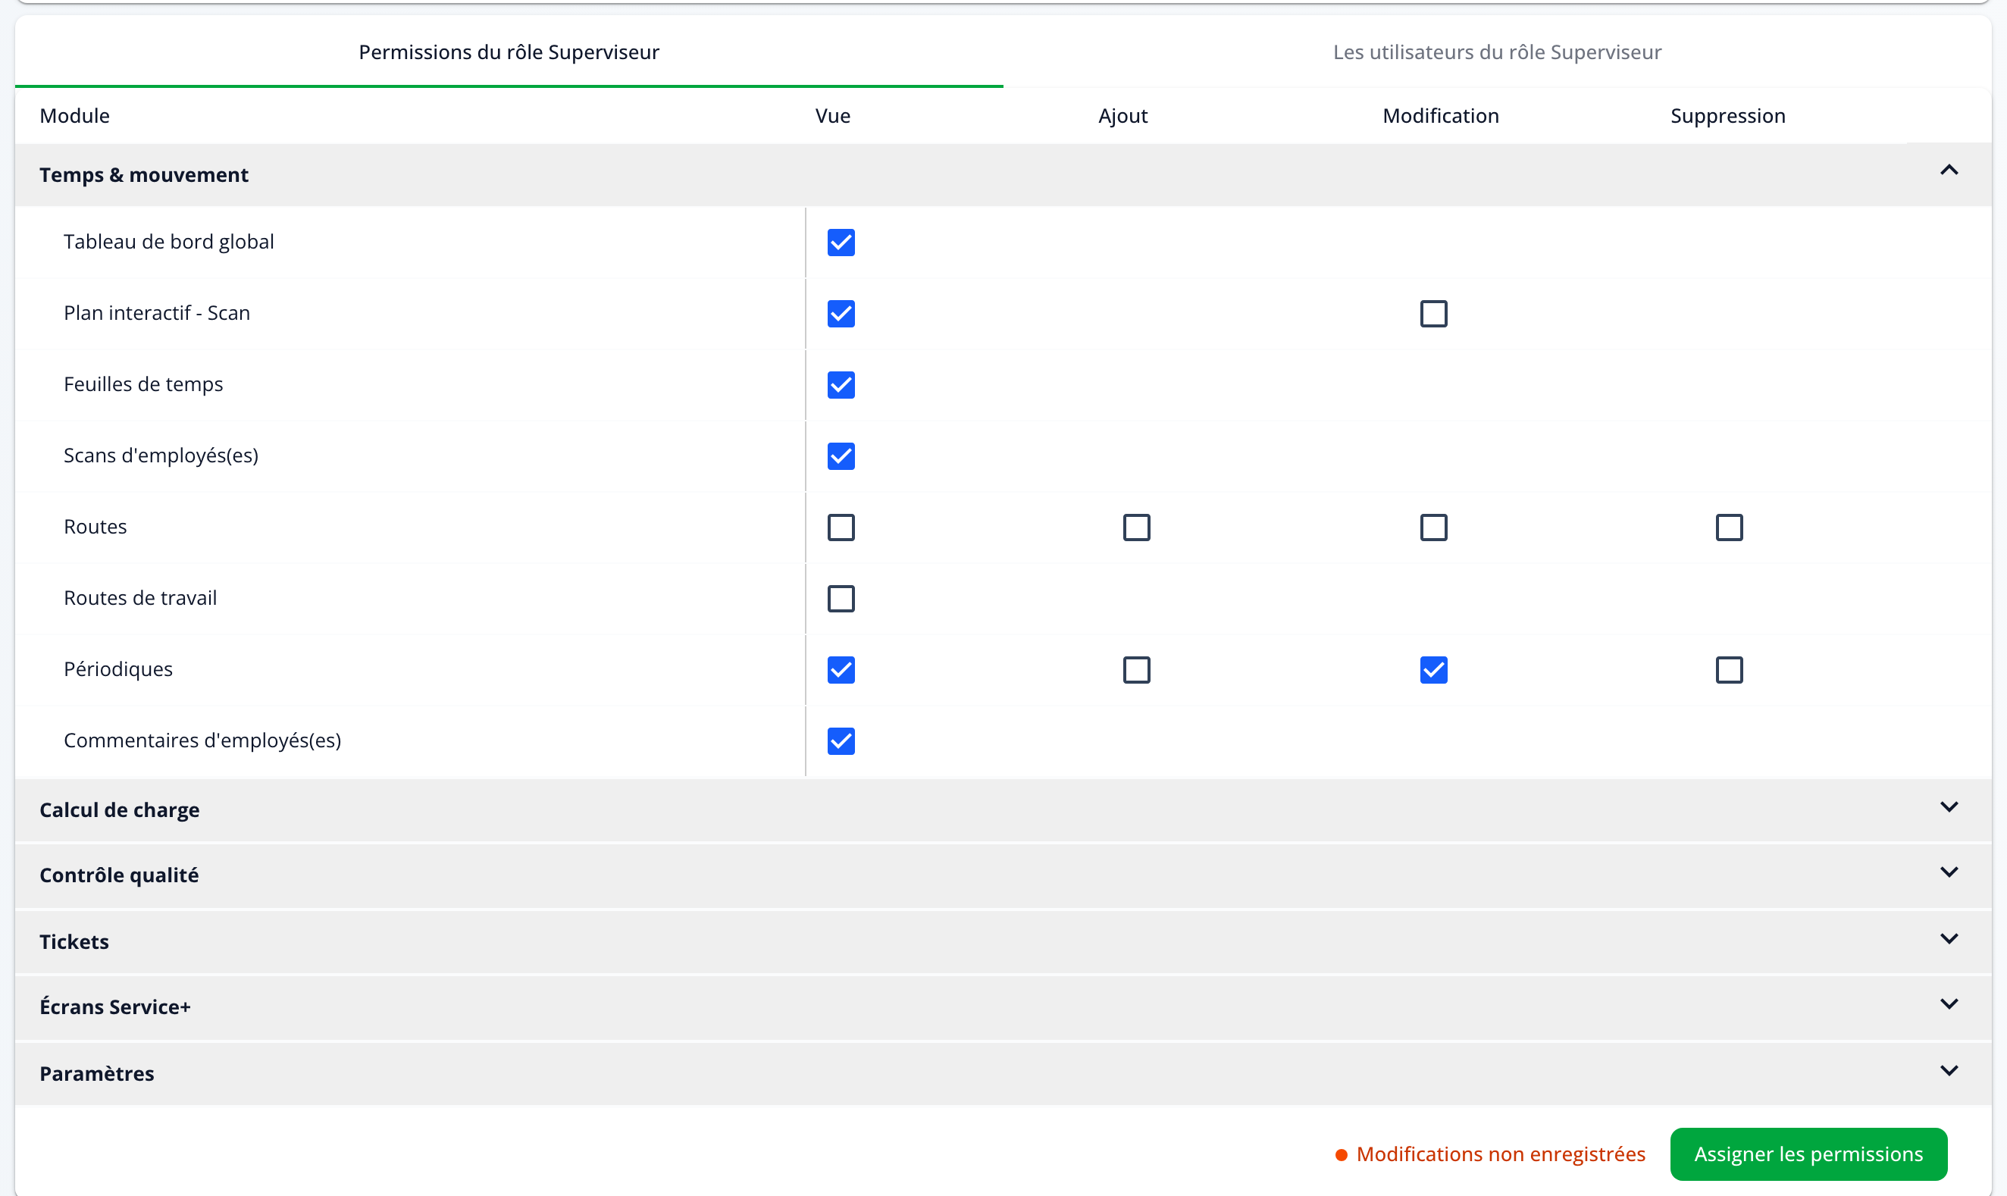
Task: Enable Suppression for Périodiques
Action: (1729, 670)
